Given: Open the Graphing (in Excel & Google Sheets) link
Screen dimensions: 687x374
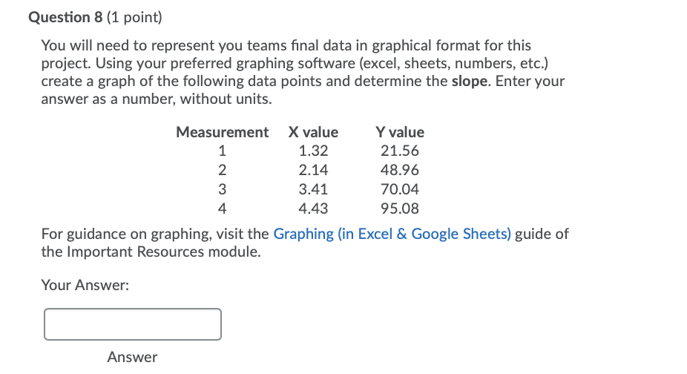Looking at the screenshot, I should click(x=392, y=234).
